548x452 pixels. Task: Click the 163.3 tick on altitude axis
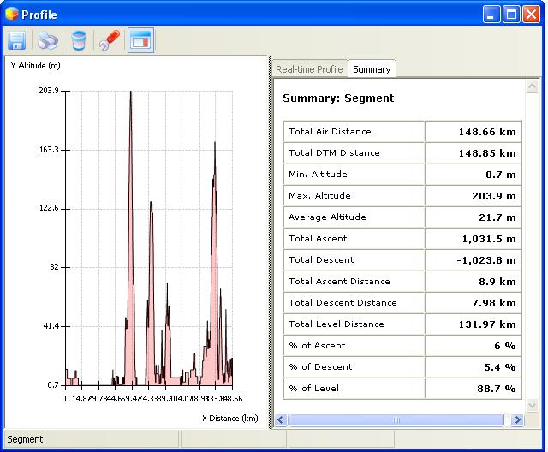49,150
